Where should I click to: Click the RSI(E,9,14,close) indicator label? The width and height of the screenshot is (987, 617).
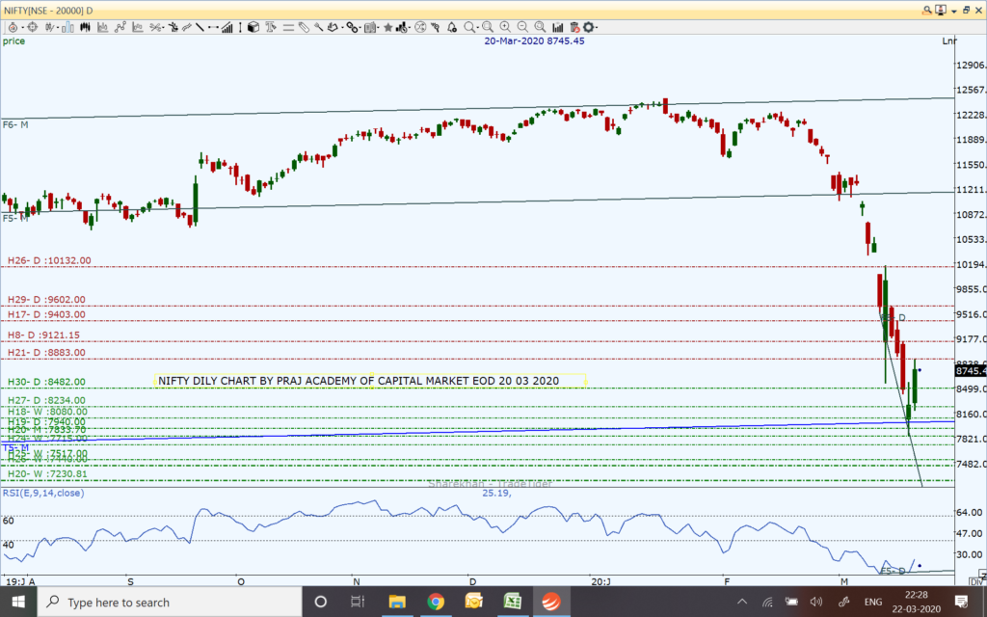click(42, 493)
